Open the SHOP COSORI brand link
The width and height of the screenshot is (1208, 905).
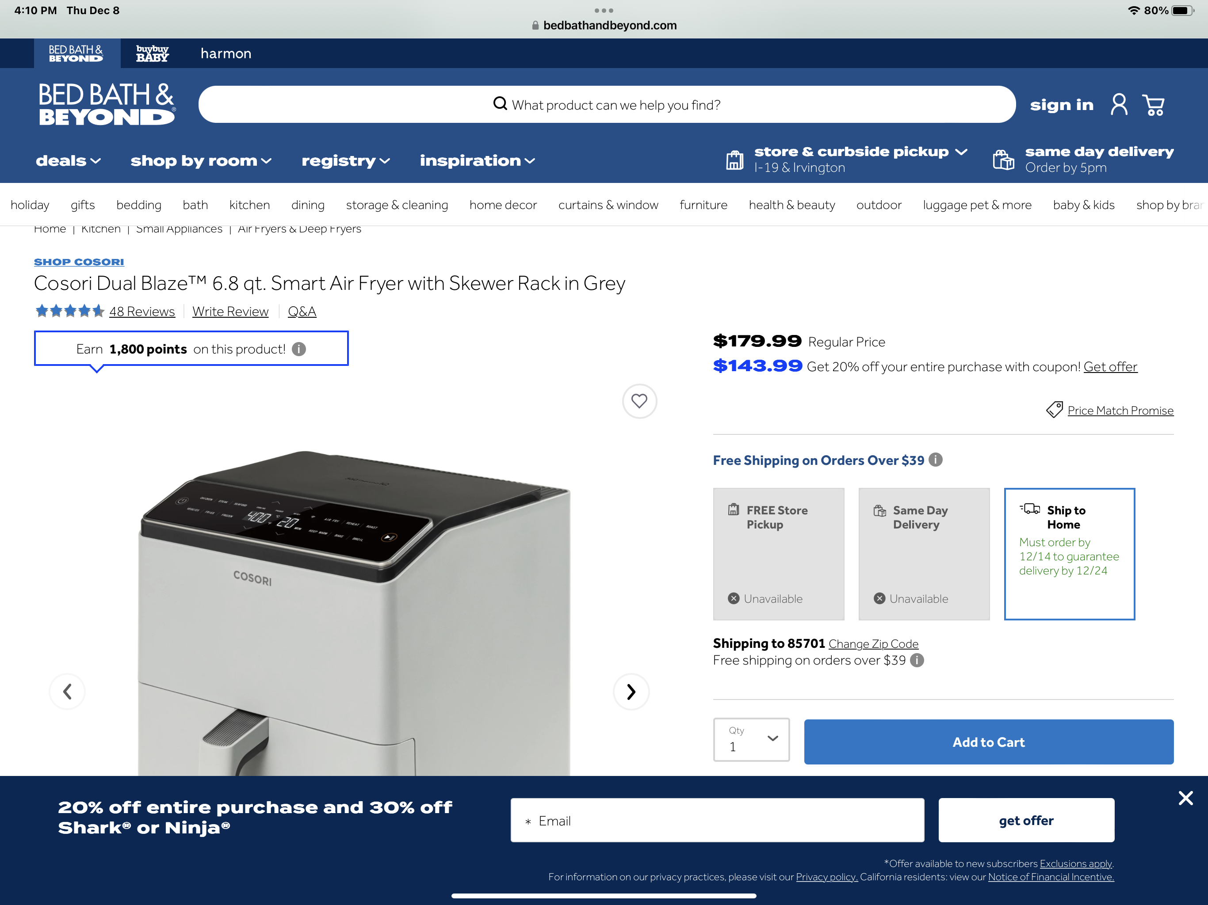click(79, 262)
